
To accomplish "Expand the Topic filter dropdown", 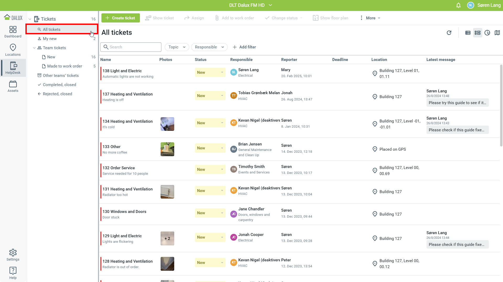I will (177, 47).
